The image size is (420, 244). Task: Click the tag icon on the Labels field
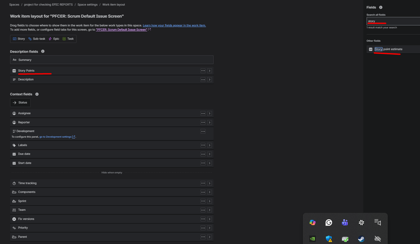click(x=14, y=145)
